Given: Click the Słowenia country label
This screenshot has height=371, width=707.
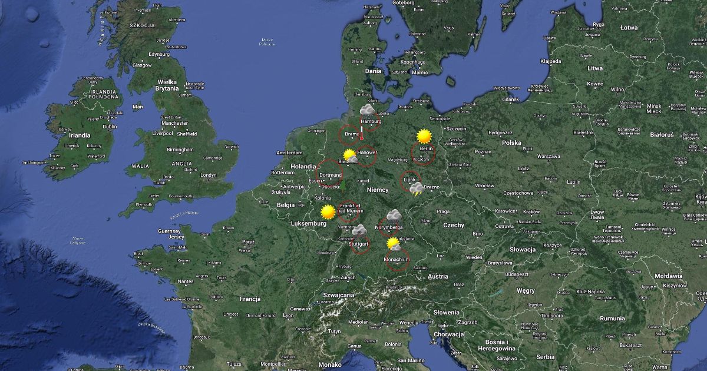Looking at the screenshot, I should click(446, 312).
